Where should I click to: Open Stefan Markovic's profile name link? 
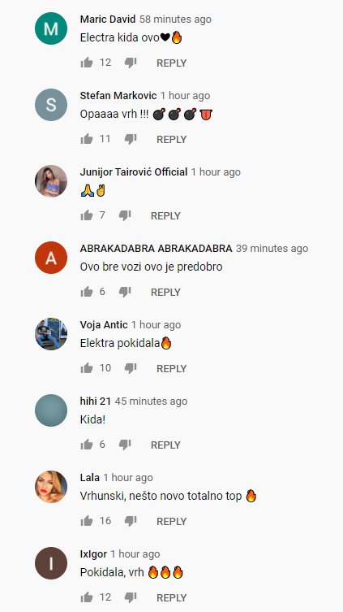[118, 96]
